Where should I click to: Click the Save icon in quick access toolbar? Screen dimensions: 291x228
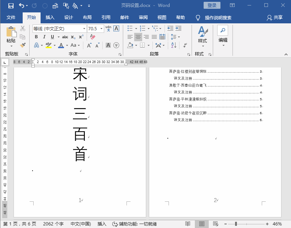coord(11,6)
